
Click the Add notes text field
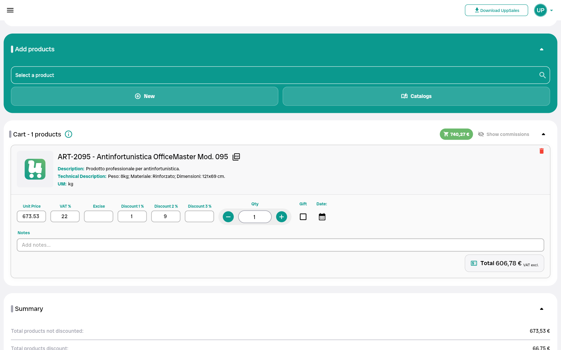tap(280, 245)
